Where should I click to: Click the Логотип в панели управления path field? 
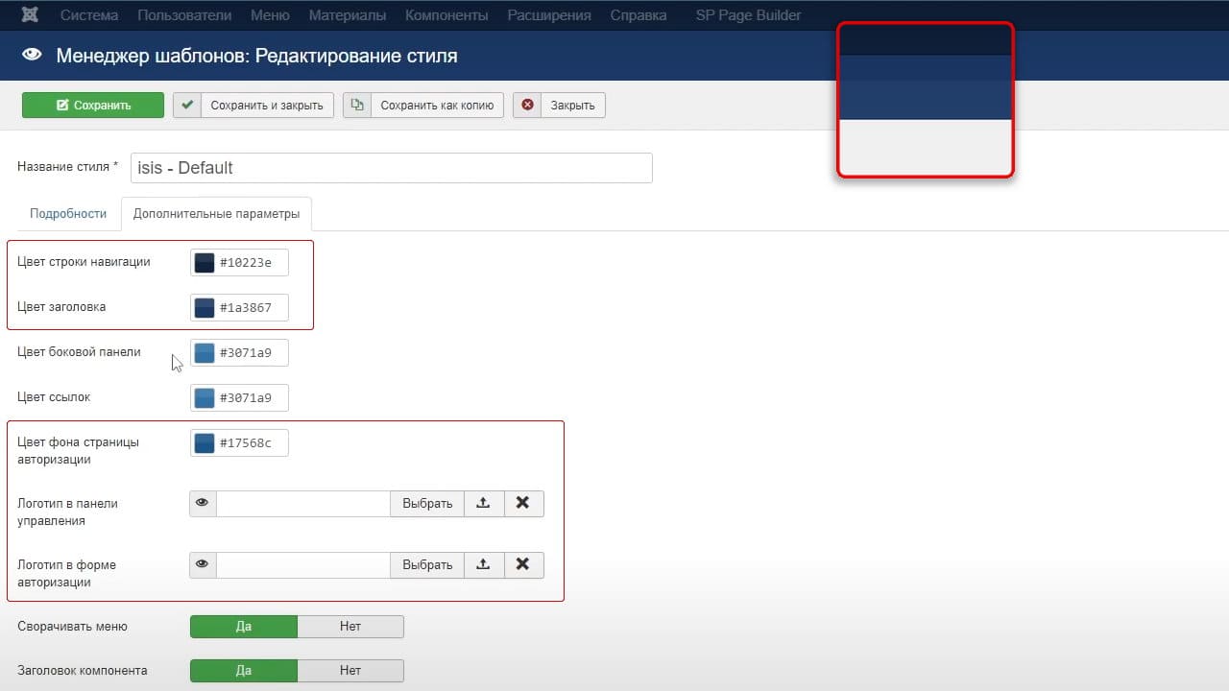303,503
